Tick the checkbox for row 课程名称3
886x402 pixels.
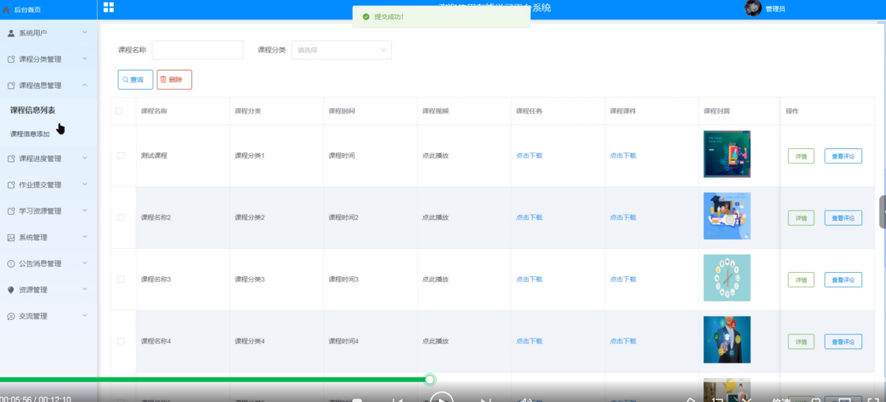(x=121, y=280)
